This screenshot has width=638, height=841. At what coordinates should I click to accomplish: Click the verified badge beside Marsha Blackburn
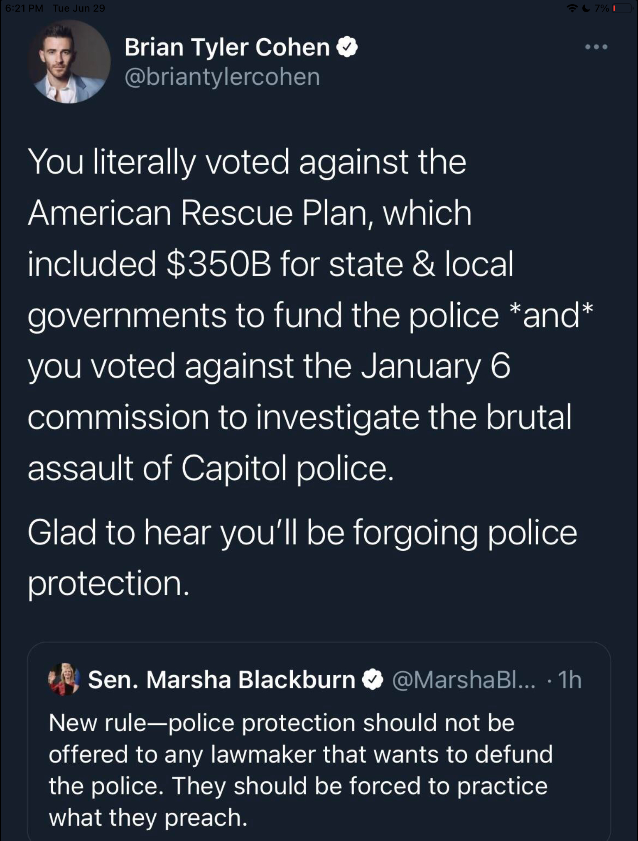pos(373,680)
